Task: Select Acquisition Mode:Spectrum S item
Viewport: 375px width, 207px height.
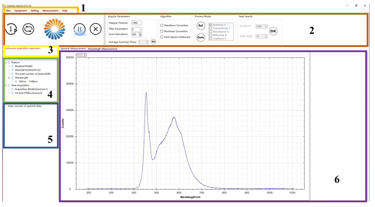Action: 31,89
